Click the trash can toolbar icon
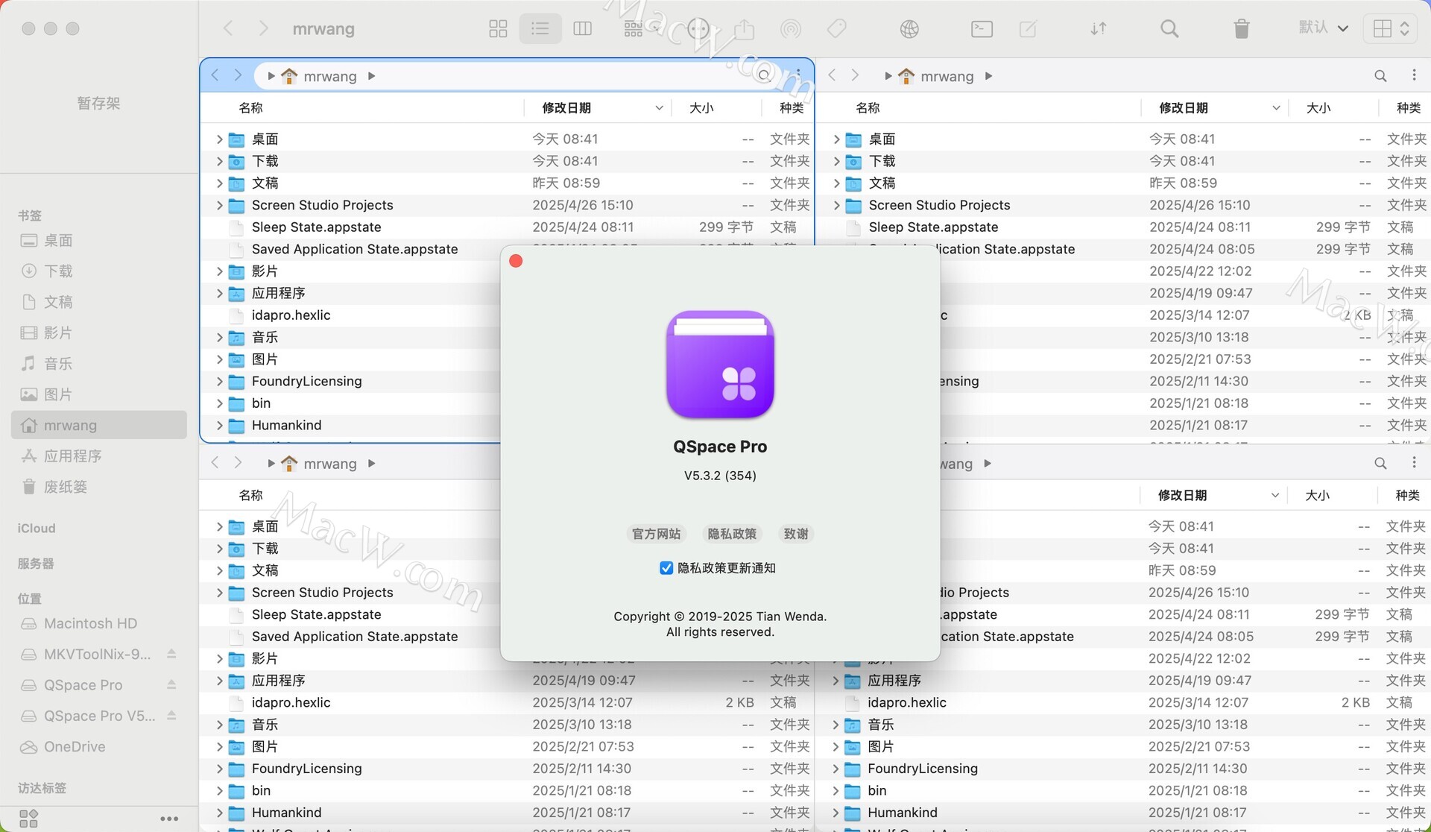The width and height of the screenshot is (1431, 832). (x=1241, y=29)
